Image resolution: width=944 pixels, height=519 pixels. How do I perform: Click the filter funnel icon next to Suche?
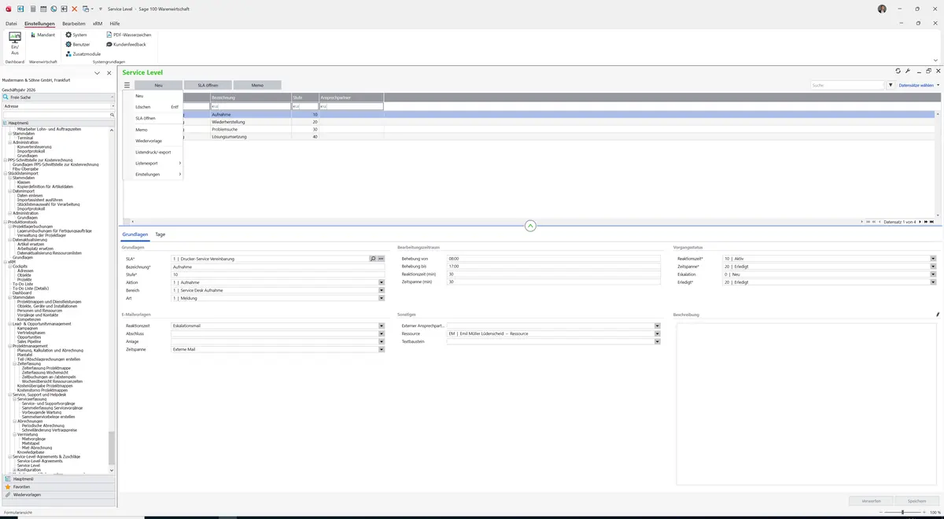[x=891, y=85]
